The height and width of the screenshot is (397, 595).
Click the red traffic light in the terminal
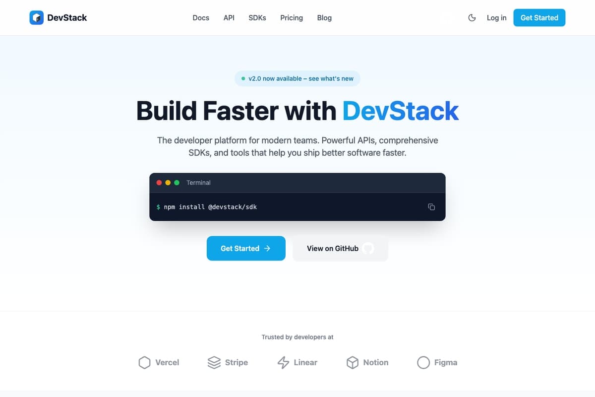coord(159,182)
